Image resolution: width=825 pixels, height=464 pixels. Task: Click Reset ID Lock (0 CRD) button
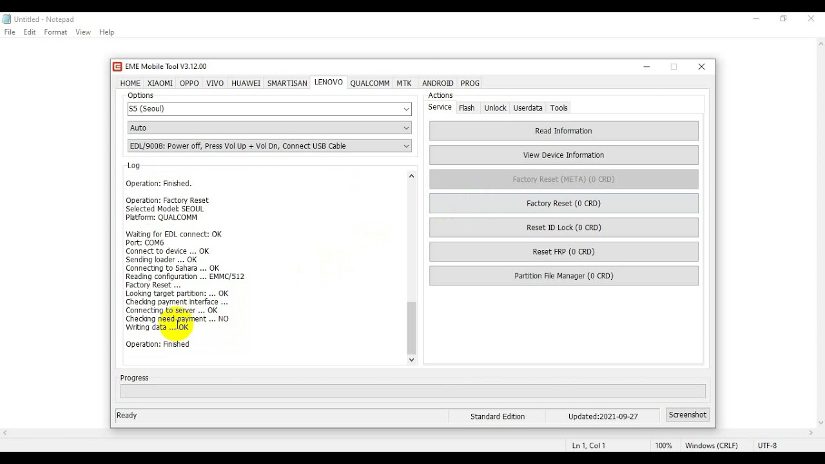click(x=564, y=227)
